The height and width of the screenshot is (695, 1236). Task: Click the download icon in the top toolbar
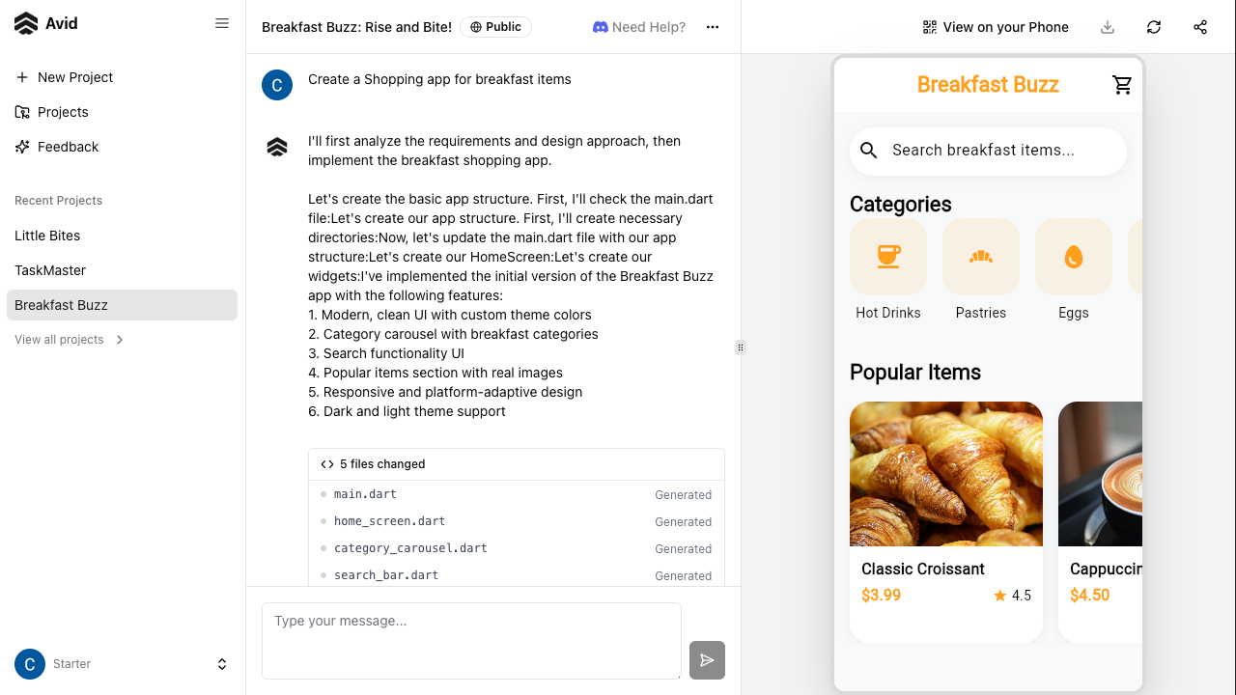tap(1108, 27)
